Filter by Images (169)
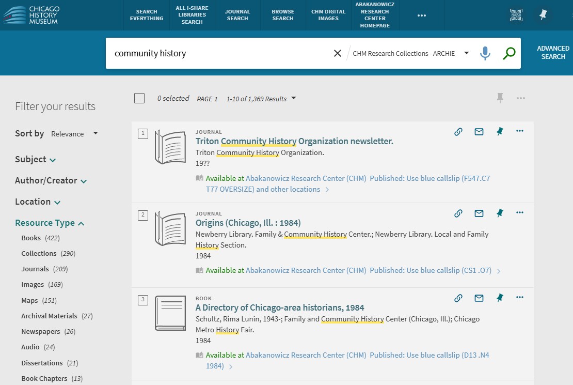 (42, 285)
